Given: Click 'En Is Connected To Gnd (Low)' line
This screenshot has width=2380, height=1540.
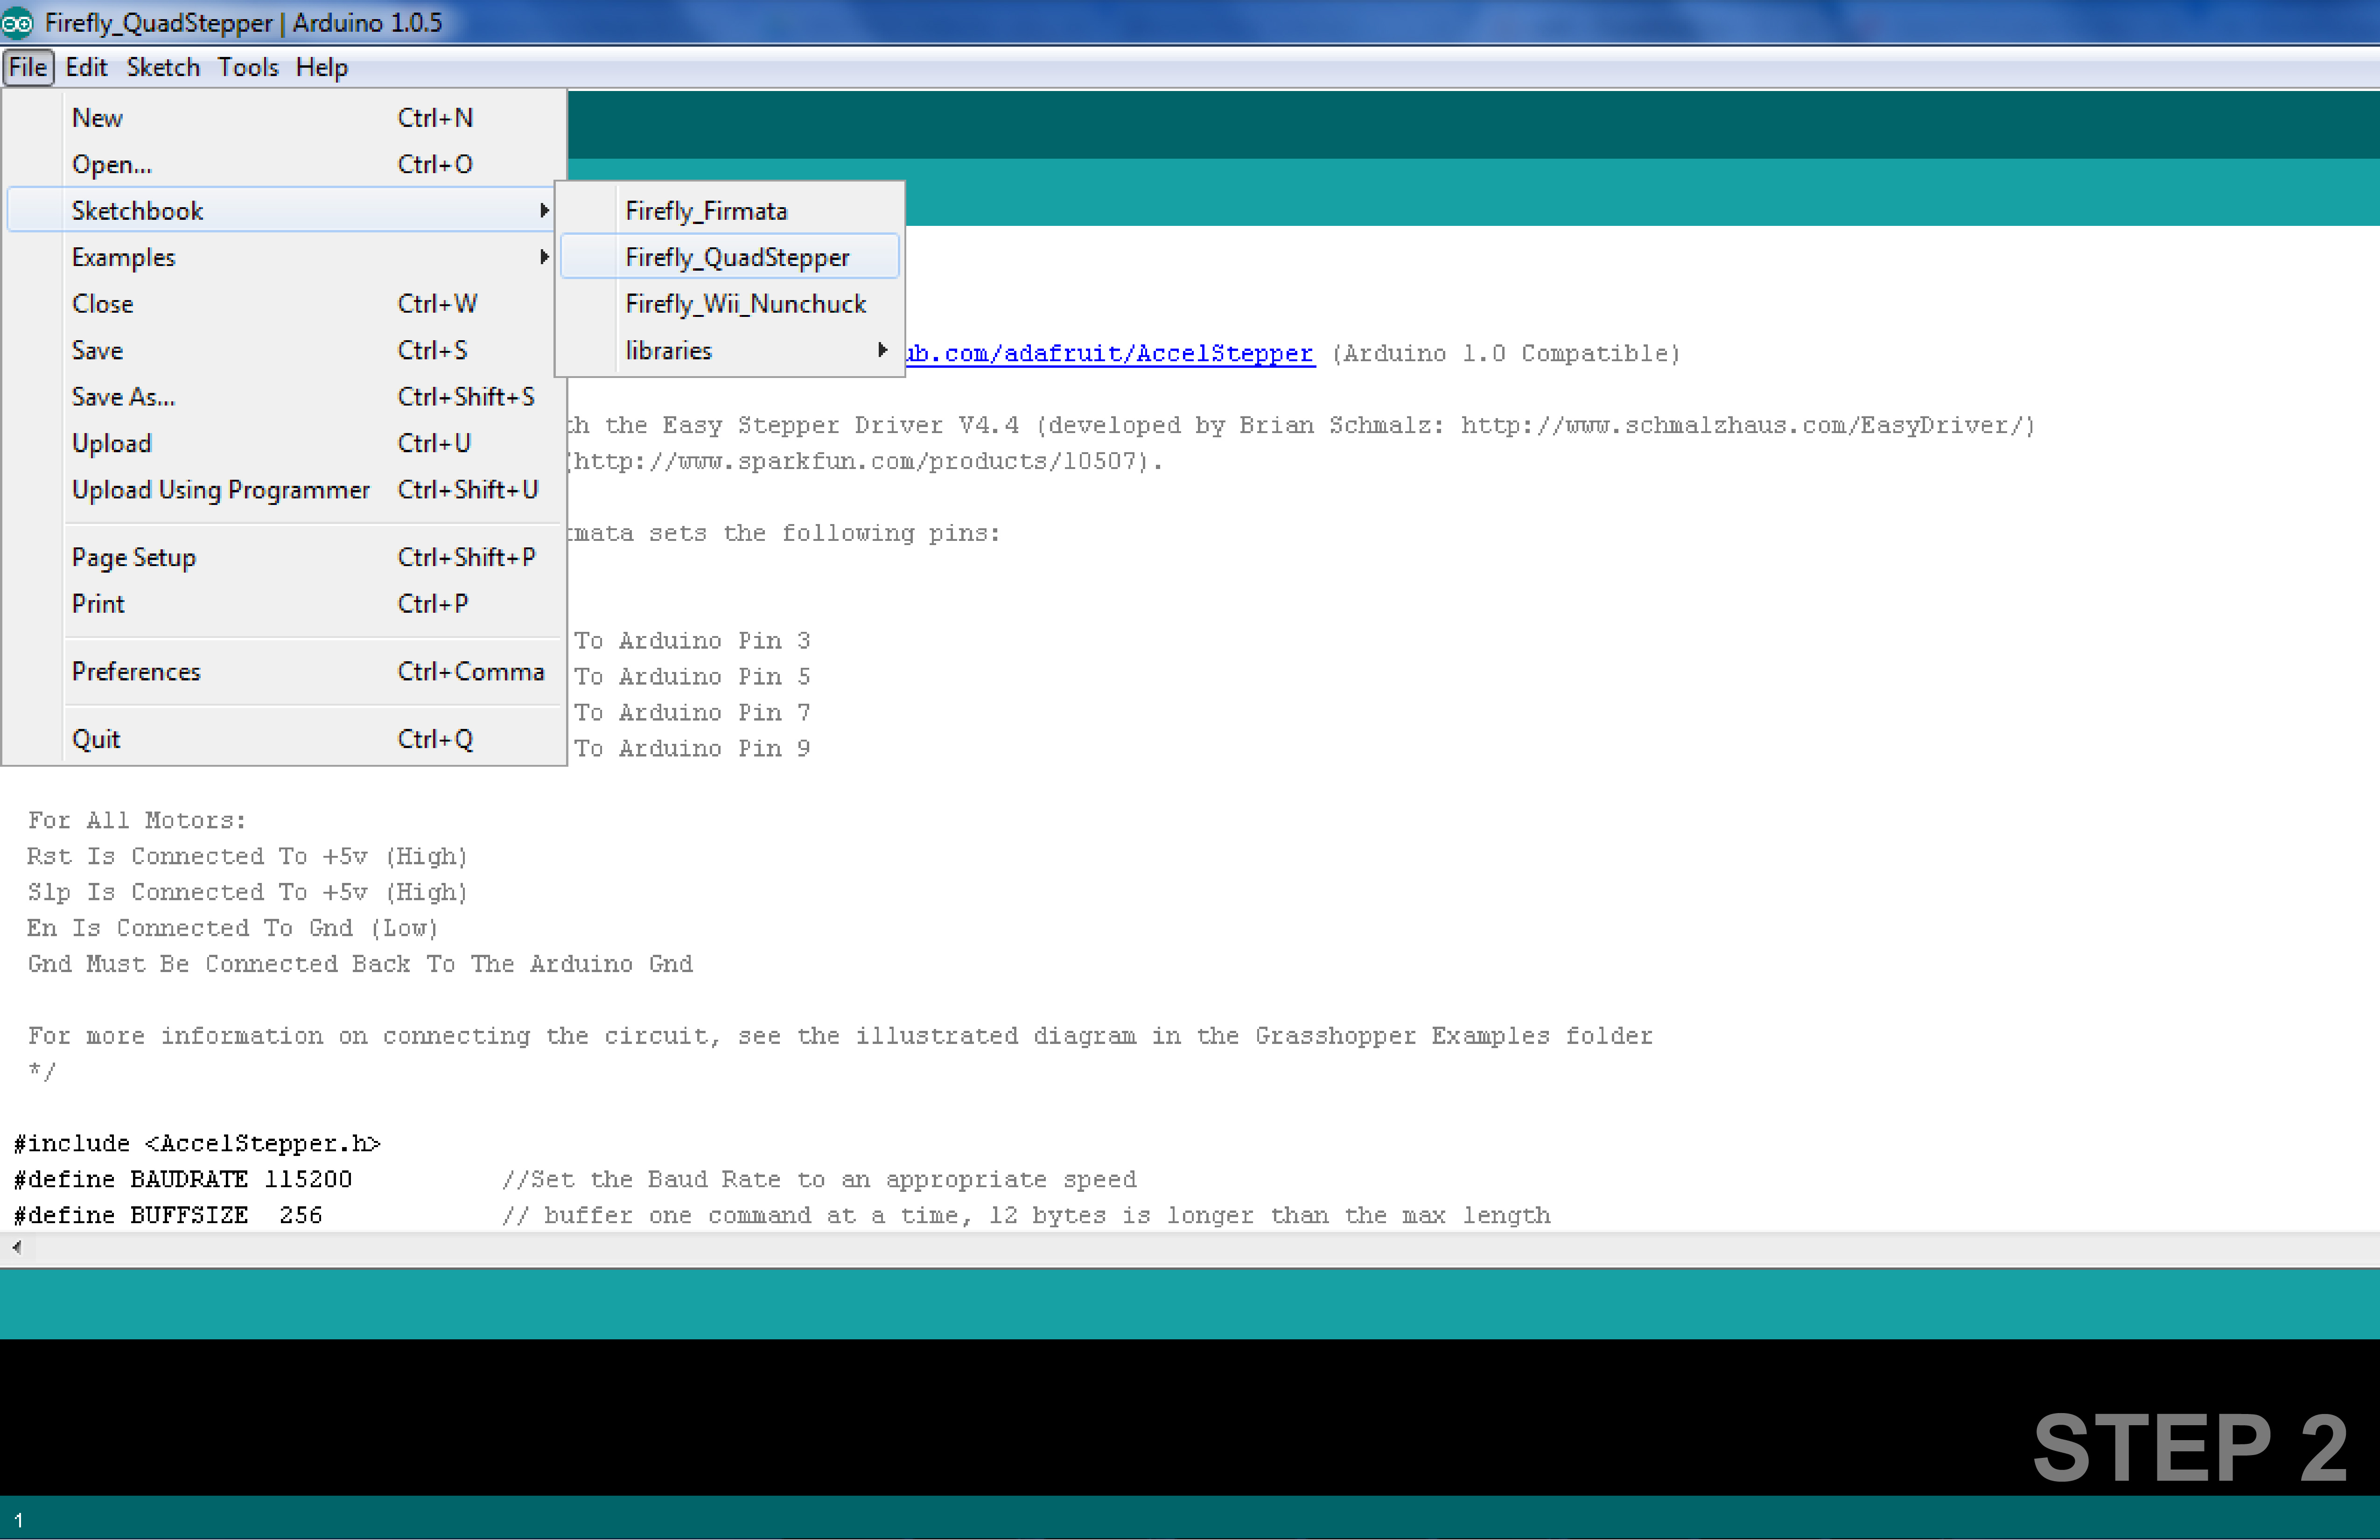Looking at the screenshot, I should coord(232,928).
